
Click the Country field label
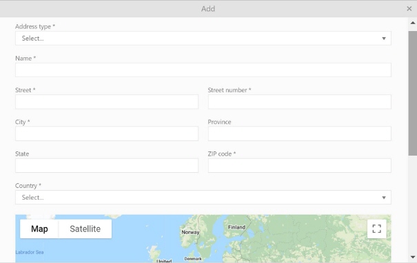click(28, 186)
